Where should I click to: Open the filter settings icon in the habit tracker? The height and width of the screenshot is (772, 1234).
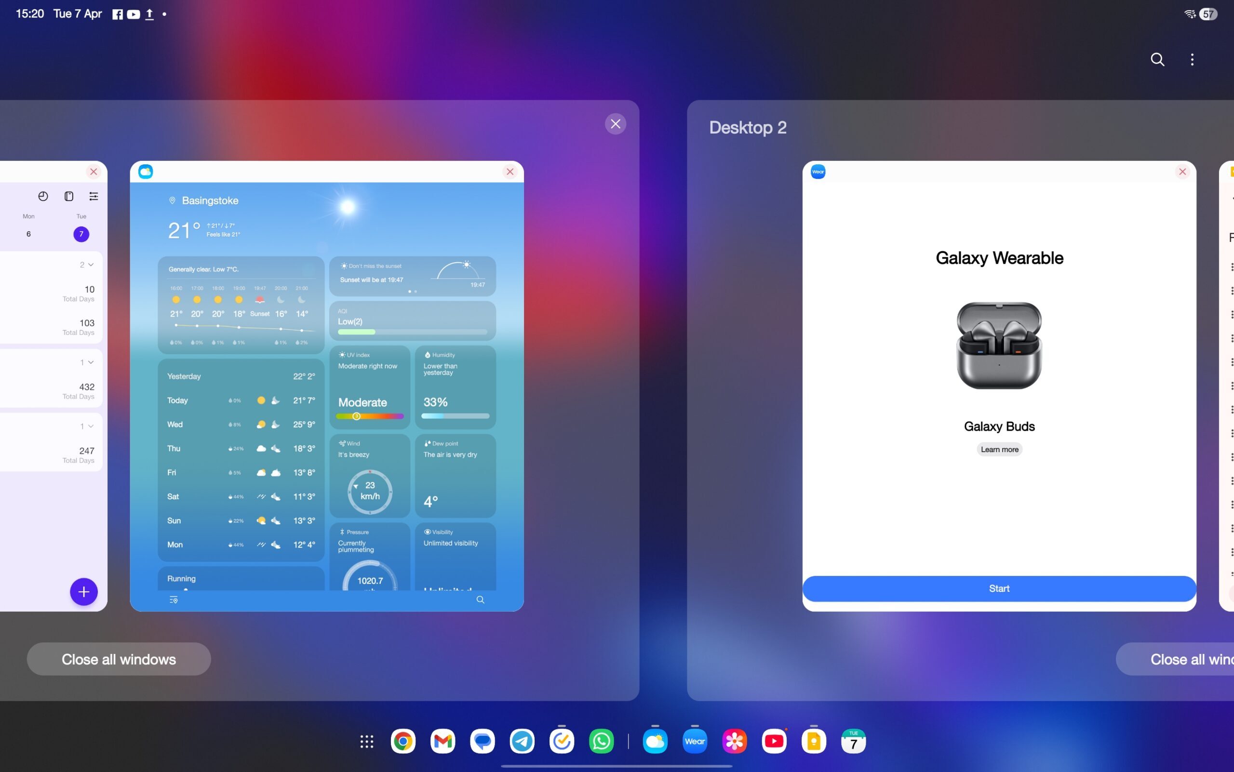pos(94,196)
